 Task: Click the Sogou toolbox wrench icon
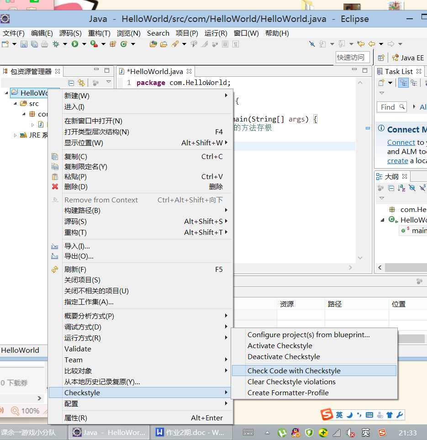coord(400,415)
